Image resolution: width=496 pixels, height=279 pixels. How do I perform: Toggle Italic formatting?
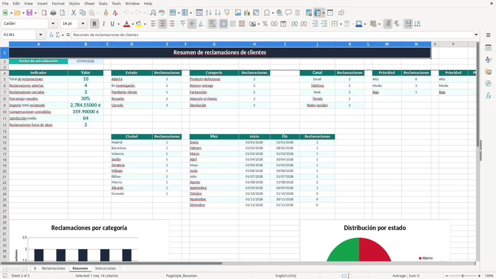point(103,24)
